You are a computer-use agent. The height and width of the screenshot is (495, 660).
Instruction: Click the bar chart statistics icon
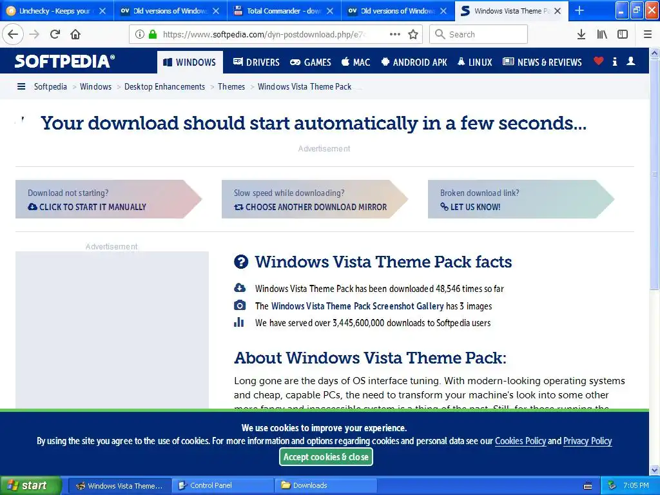click(x=238, y=322)
